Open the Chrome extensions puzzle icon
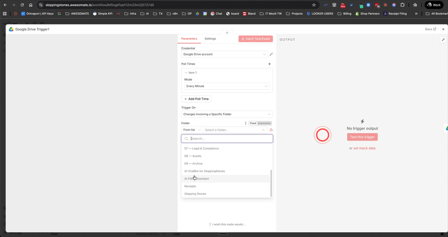448x237 pixels. tap(402, 5)
